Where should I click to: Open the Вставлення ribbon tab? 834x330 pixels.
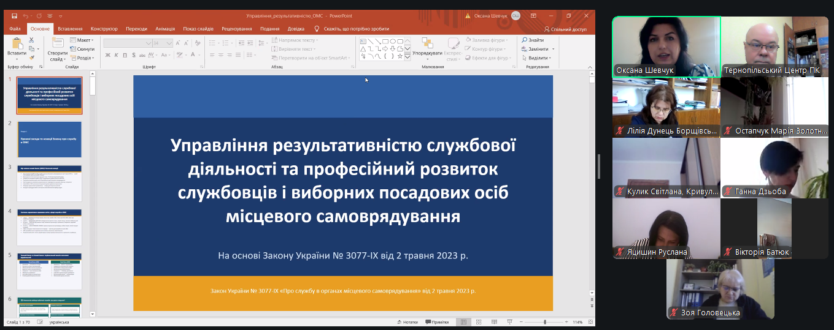(x=70, y=29)
